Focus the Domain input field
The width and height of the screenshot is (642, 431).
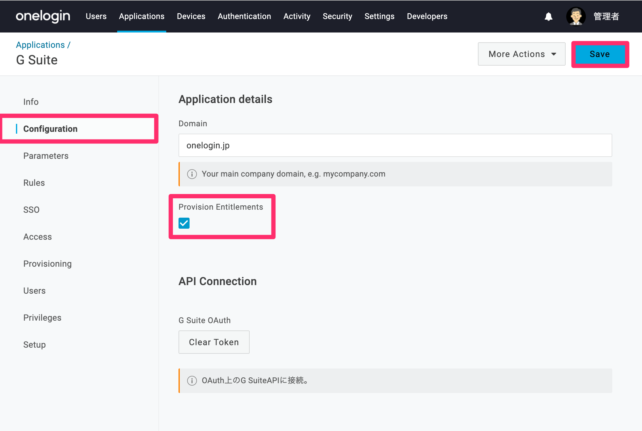(x=395, y=145)
